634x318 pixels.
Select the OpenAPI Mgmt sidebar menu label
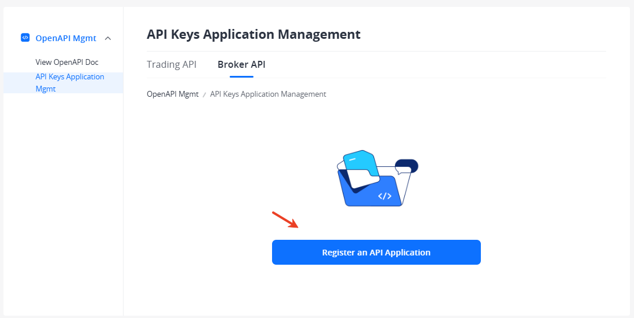pyautogui.click(x=66, y=38)
